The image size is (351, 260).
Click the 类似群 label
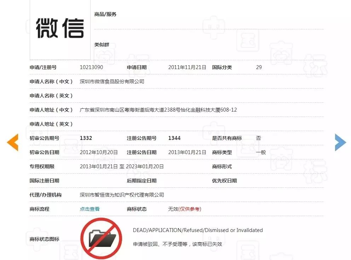pyautogui.click(x=102, y=45)
